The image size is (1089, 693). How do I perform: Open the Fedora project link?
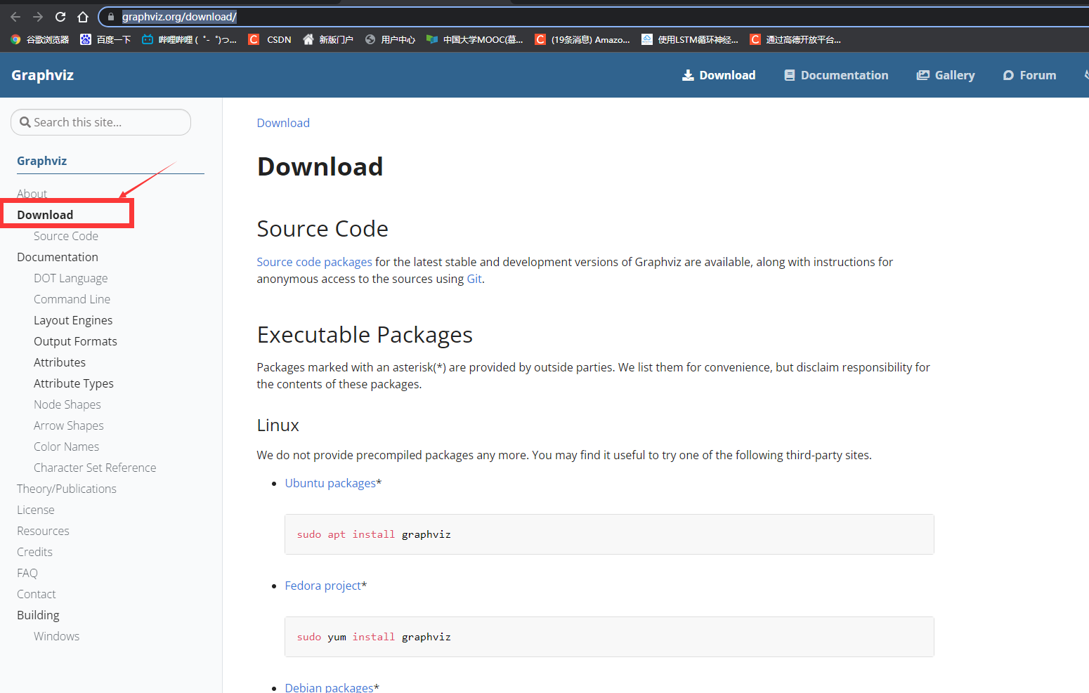coord(322,586)
